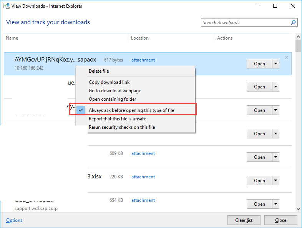Click attachment link for AYMGcvUP file
This screenshot has height=228, width=302.
pos(143,60)
